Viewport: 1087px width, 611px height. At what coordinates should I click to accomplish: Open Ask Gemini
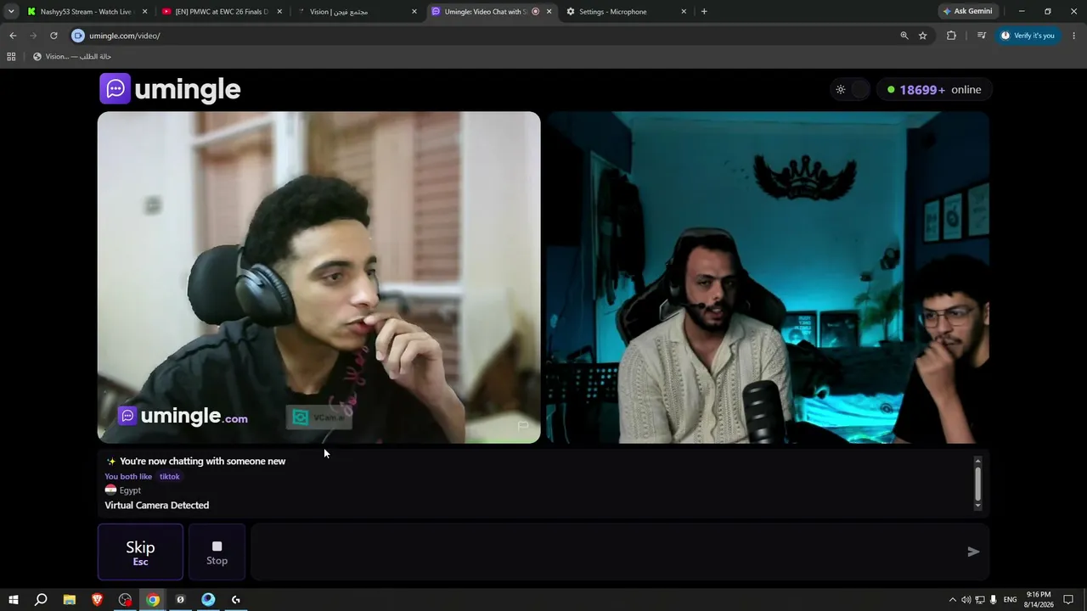pos(968,12)
